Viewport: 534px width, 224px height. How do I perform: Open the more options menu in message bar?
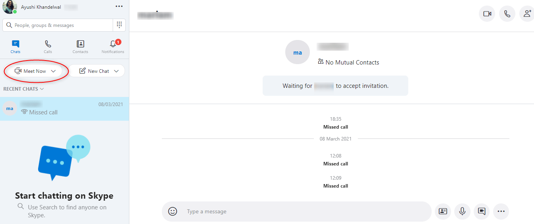[501, 211]
